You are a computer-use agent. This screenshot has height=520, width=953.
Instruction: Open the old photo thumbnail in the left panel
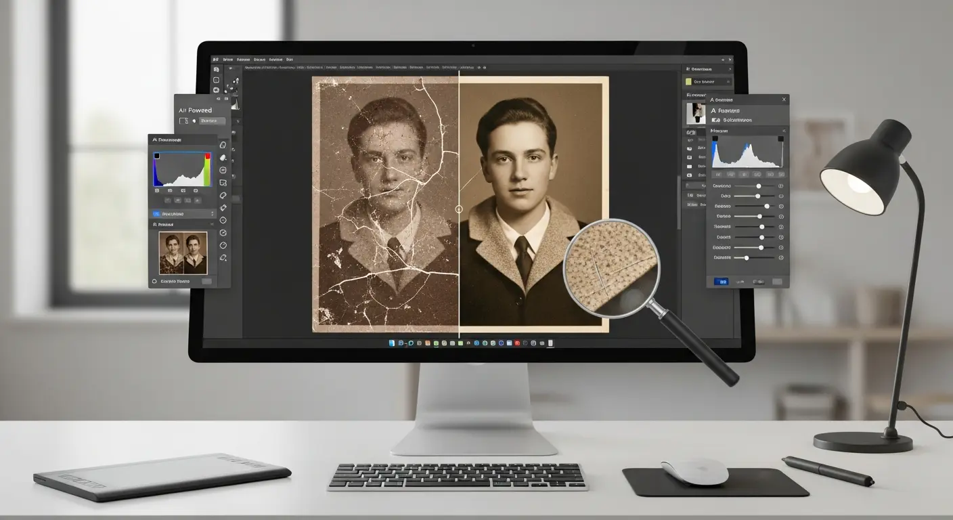tap(183, 253)
